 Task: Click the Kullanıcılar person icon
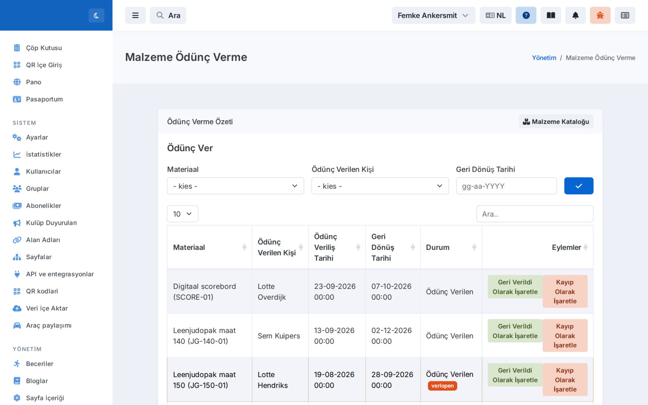[x=17, y=172]
